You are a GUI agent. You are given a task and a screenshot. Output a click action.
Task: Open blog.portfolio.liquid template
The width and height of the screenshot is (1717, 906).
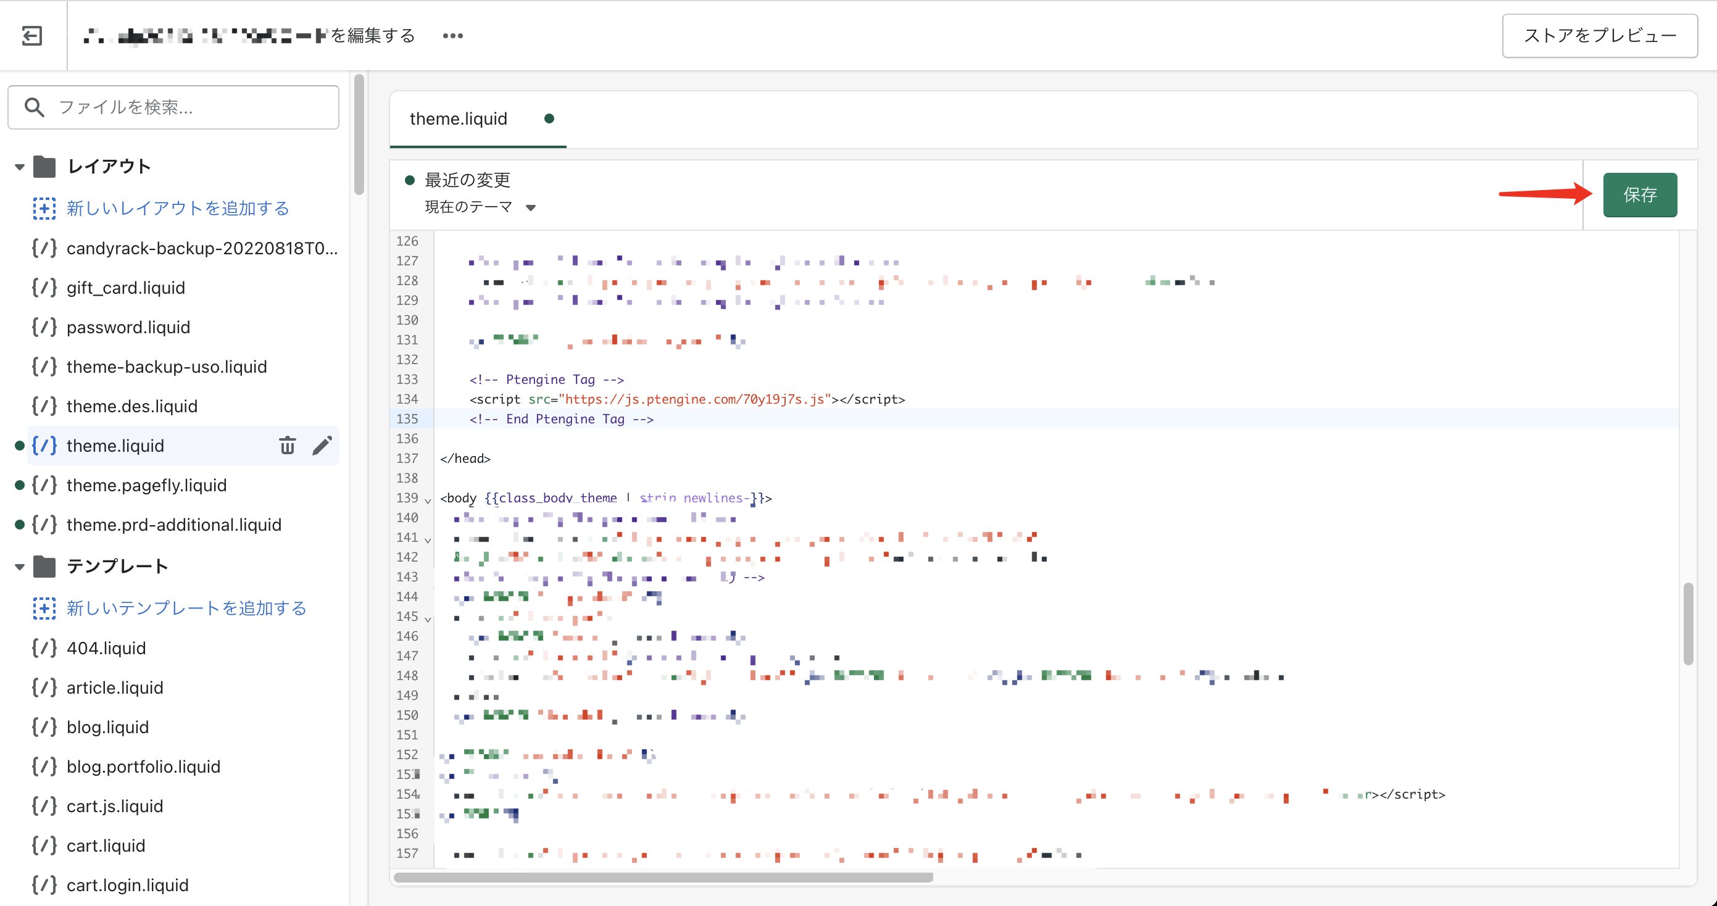point(143,766)
